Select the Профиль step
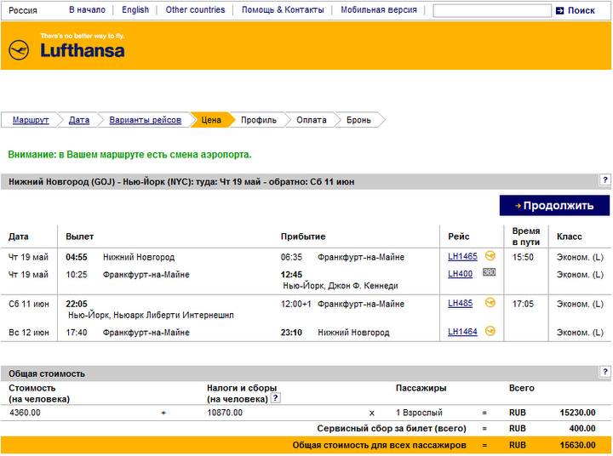This screenshot has height=456, width=613. 259,120
